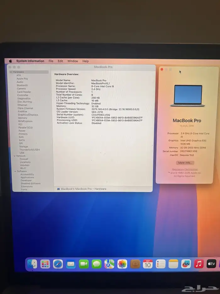Select Diagnostics in the sidebar

click(x=24, y=98)
